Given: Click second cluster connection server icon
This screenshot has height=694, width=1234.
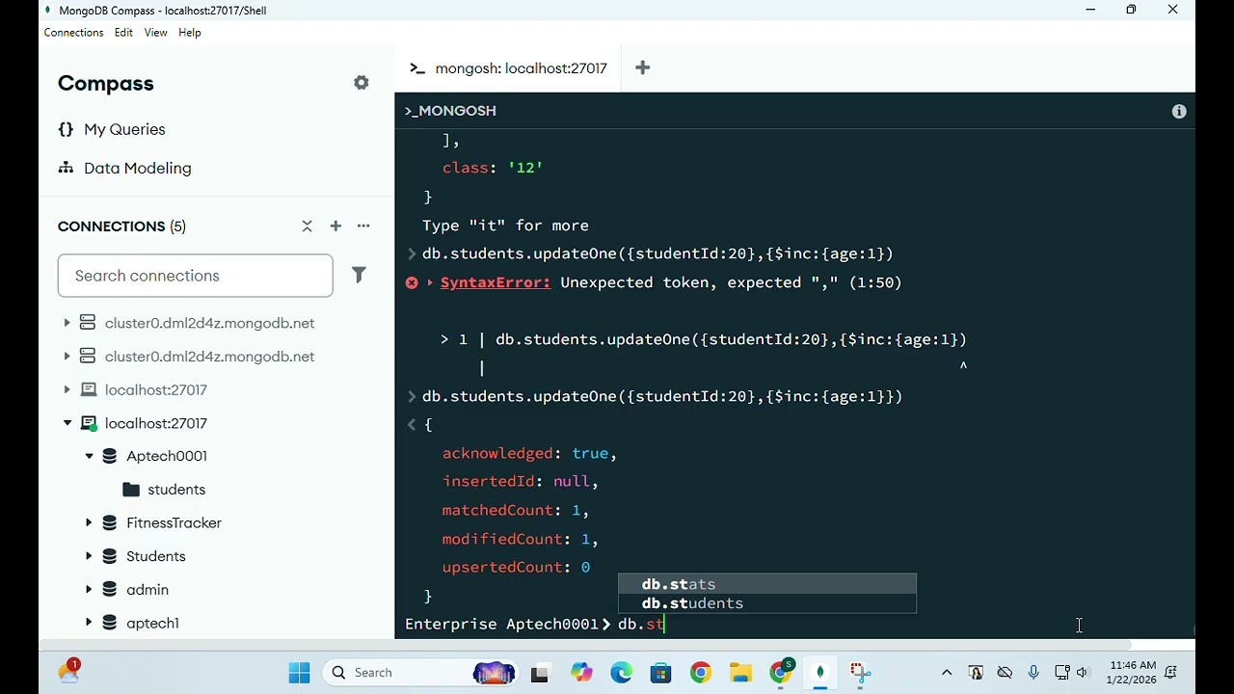Looking at the screenshot, I should [88, 357].
